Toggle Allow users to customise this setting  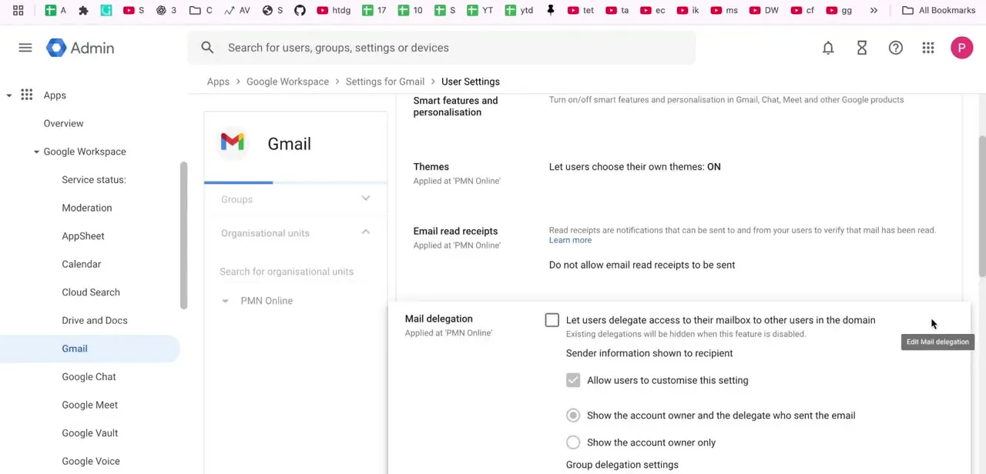pos(573,380)
